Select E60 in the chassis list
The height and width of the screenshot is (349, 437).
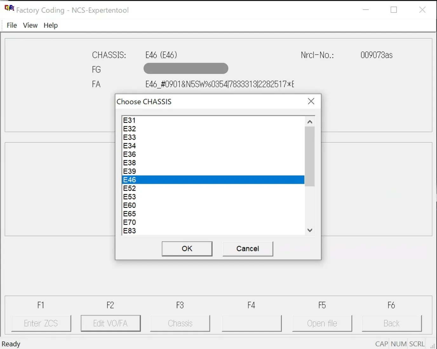click(213, 205)
